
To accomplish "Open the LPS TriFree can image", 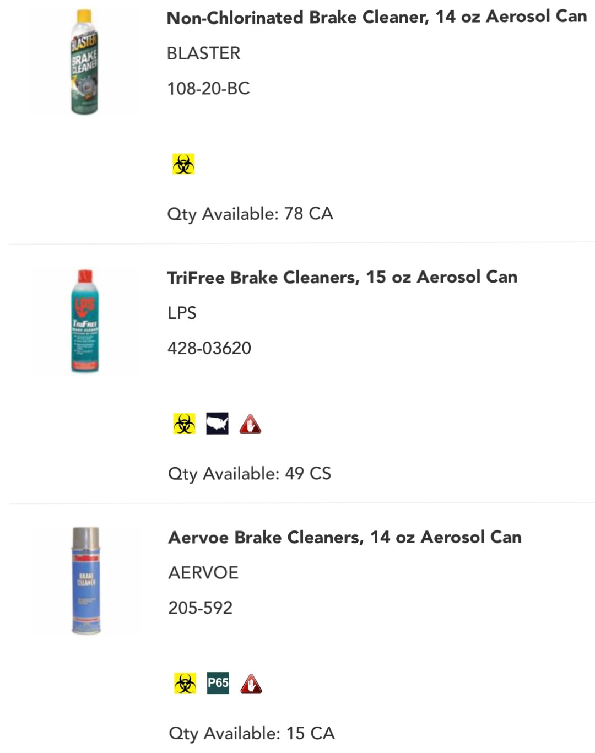I will tap(85, 321).
